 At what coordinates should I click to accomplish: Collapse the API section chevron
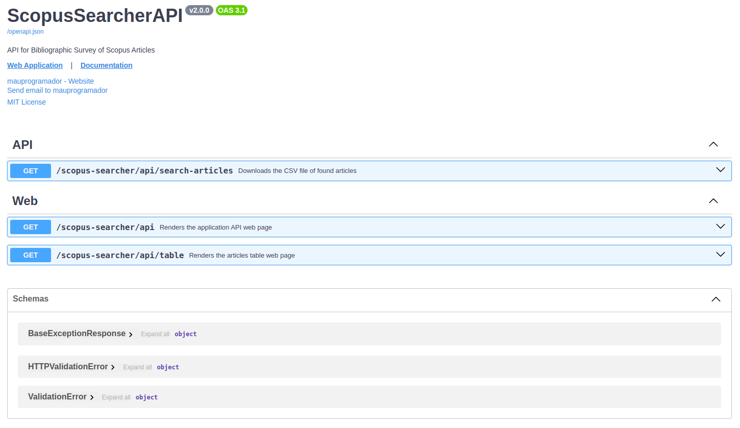[713, 144]
